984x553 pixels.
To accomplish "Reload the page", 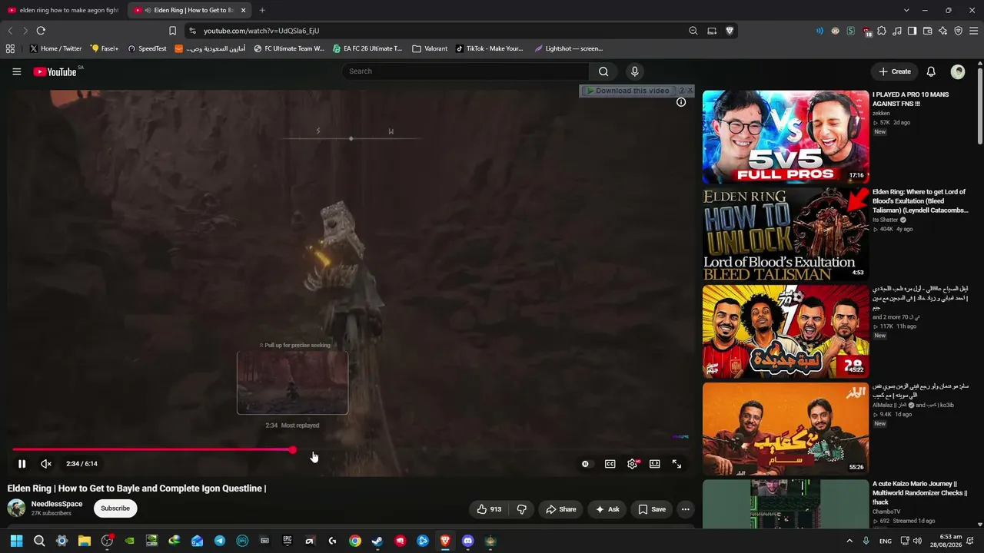I will 41,31.
